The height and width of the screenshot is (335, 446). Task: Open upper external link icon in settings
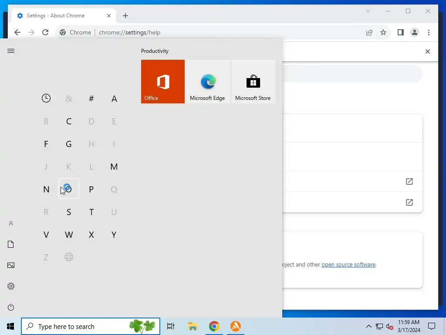coord(409,181)
